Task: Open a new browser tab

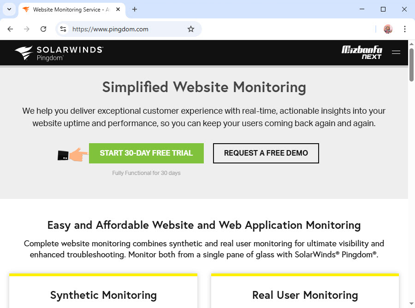Action: coord(135,10)
